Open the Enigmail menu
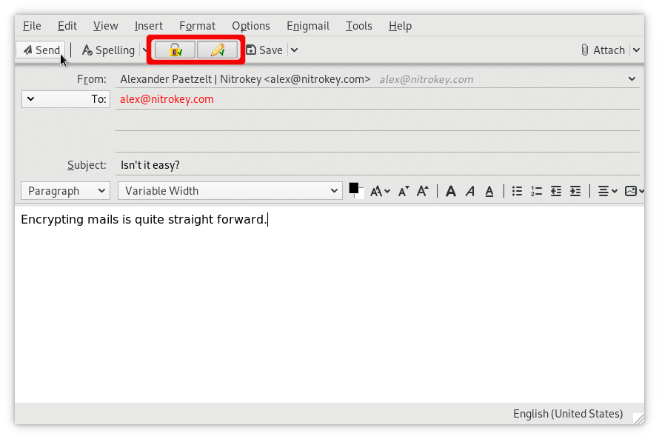The width and height of the screenshot is (659, 439). tap(308, 26)
